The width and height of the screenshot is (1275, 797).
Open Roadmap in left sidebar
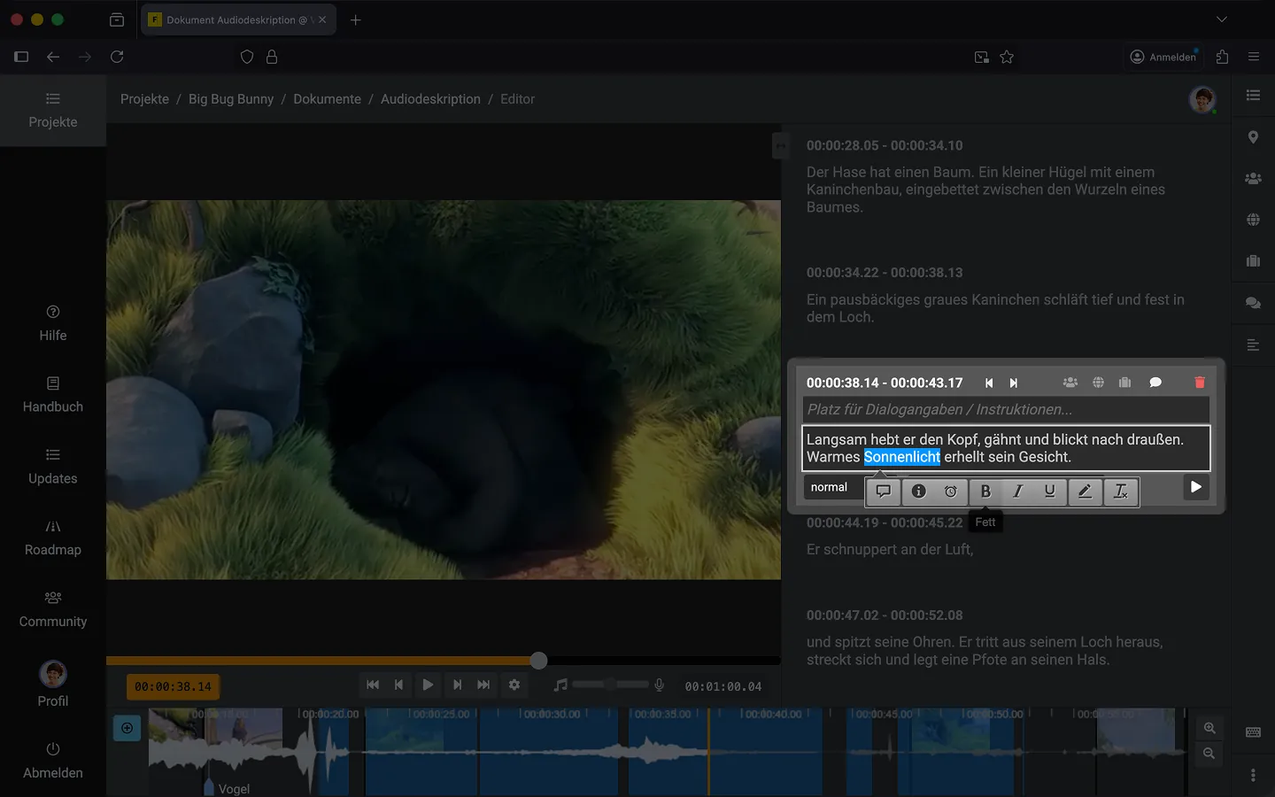[53, 538]
